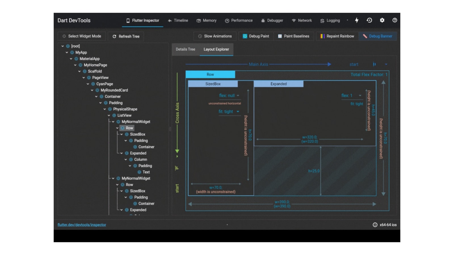Collapse the MaterialApp chevron
This screenshot has height=255, width=454.
point(71,59)
